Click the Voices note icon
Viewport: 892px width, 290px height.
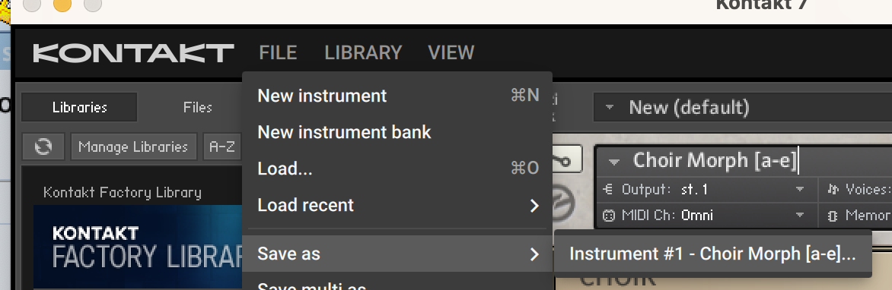[x=833, y=189]
